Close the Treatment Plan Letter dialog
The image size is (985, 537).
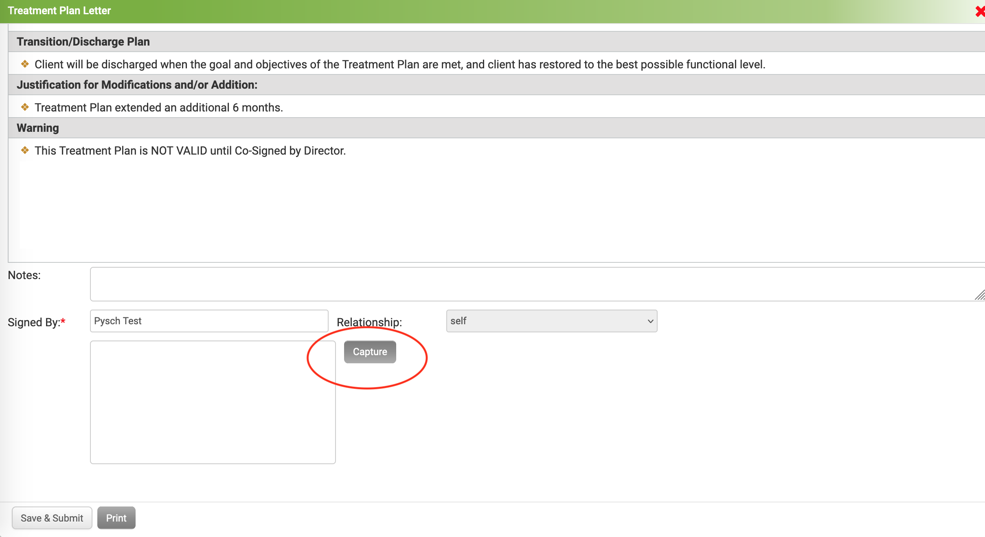coord(980,11)
